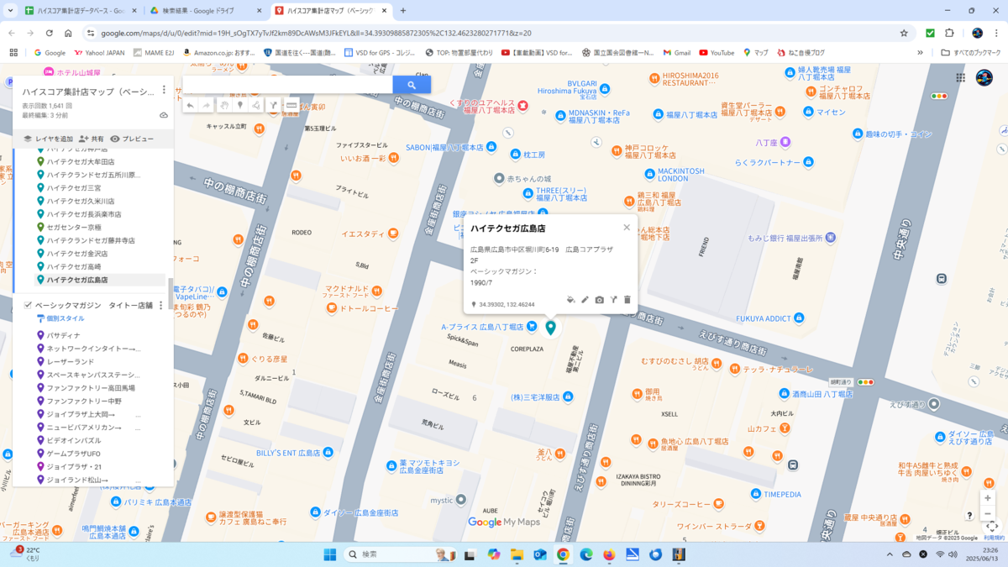Screen dimensions: 1008x567
Task: Select the hand pan tool
Action: coord(224,105)
